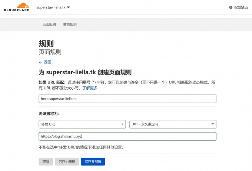
Task: Switch to the 转换规则 tab
Action: pos(70,24)
